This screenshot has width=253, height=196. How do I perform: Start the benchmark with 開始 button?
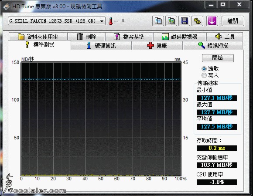218,58
